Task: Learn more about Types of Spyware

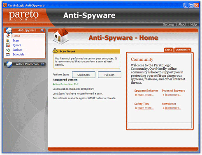Action: (x=173, y=95)
